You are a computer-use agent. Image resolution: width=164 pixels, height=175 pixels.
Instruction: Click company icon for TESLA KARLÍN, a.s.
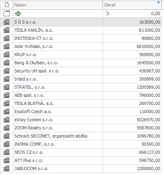click(7, 30)
